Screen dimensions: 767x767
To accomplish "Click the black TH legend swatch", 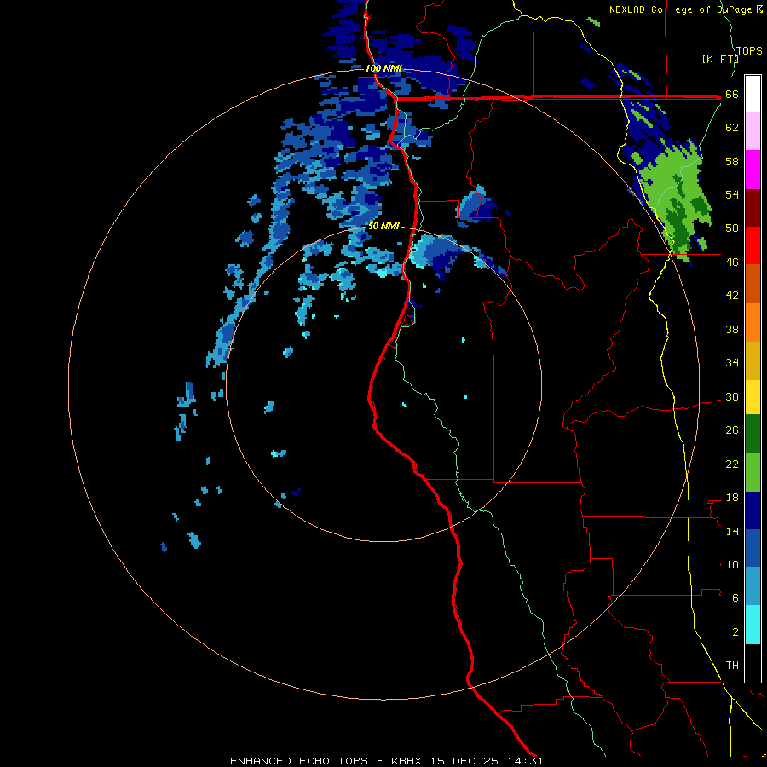I will pyautogui.click(x=753, y=663).
